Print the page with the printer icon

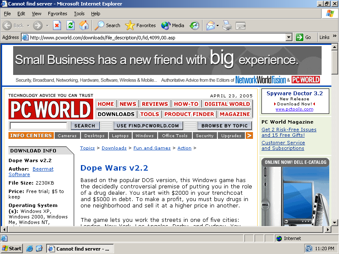tap(227, 25)
